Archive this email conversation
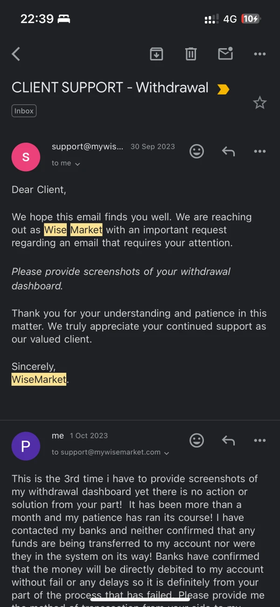280x607 pixels. [156, 54]
